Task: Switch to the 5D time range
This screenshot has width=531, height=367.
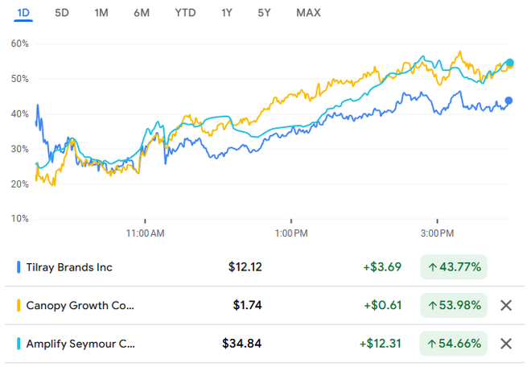Action: pyautogui.click(x=62, y=13)
